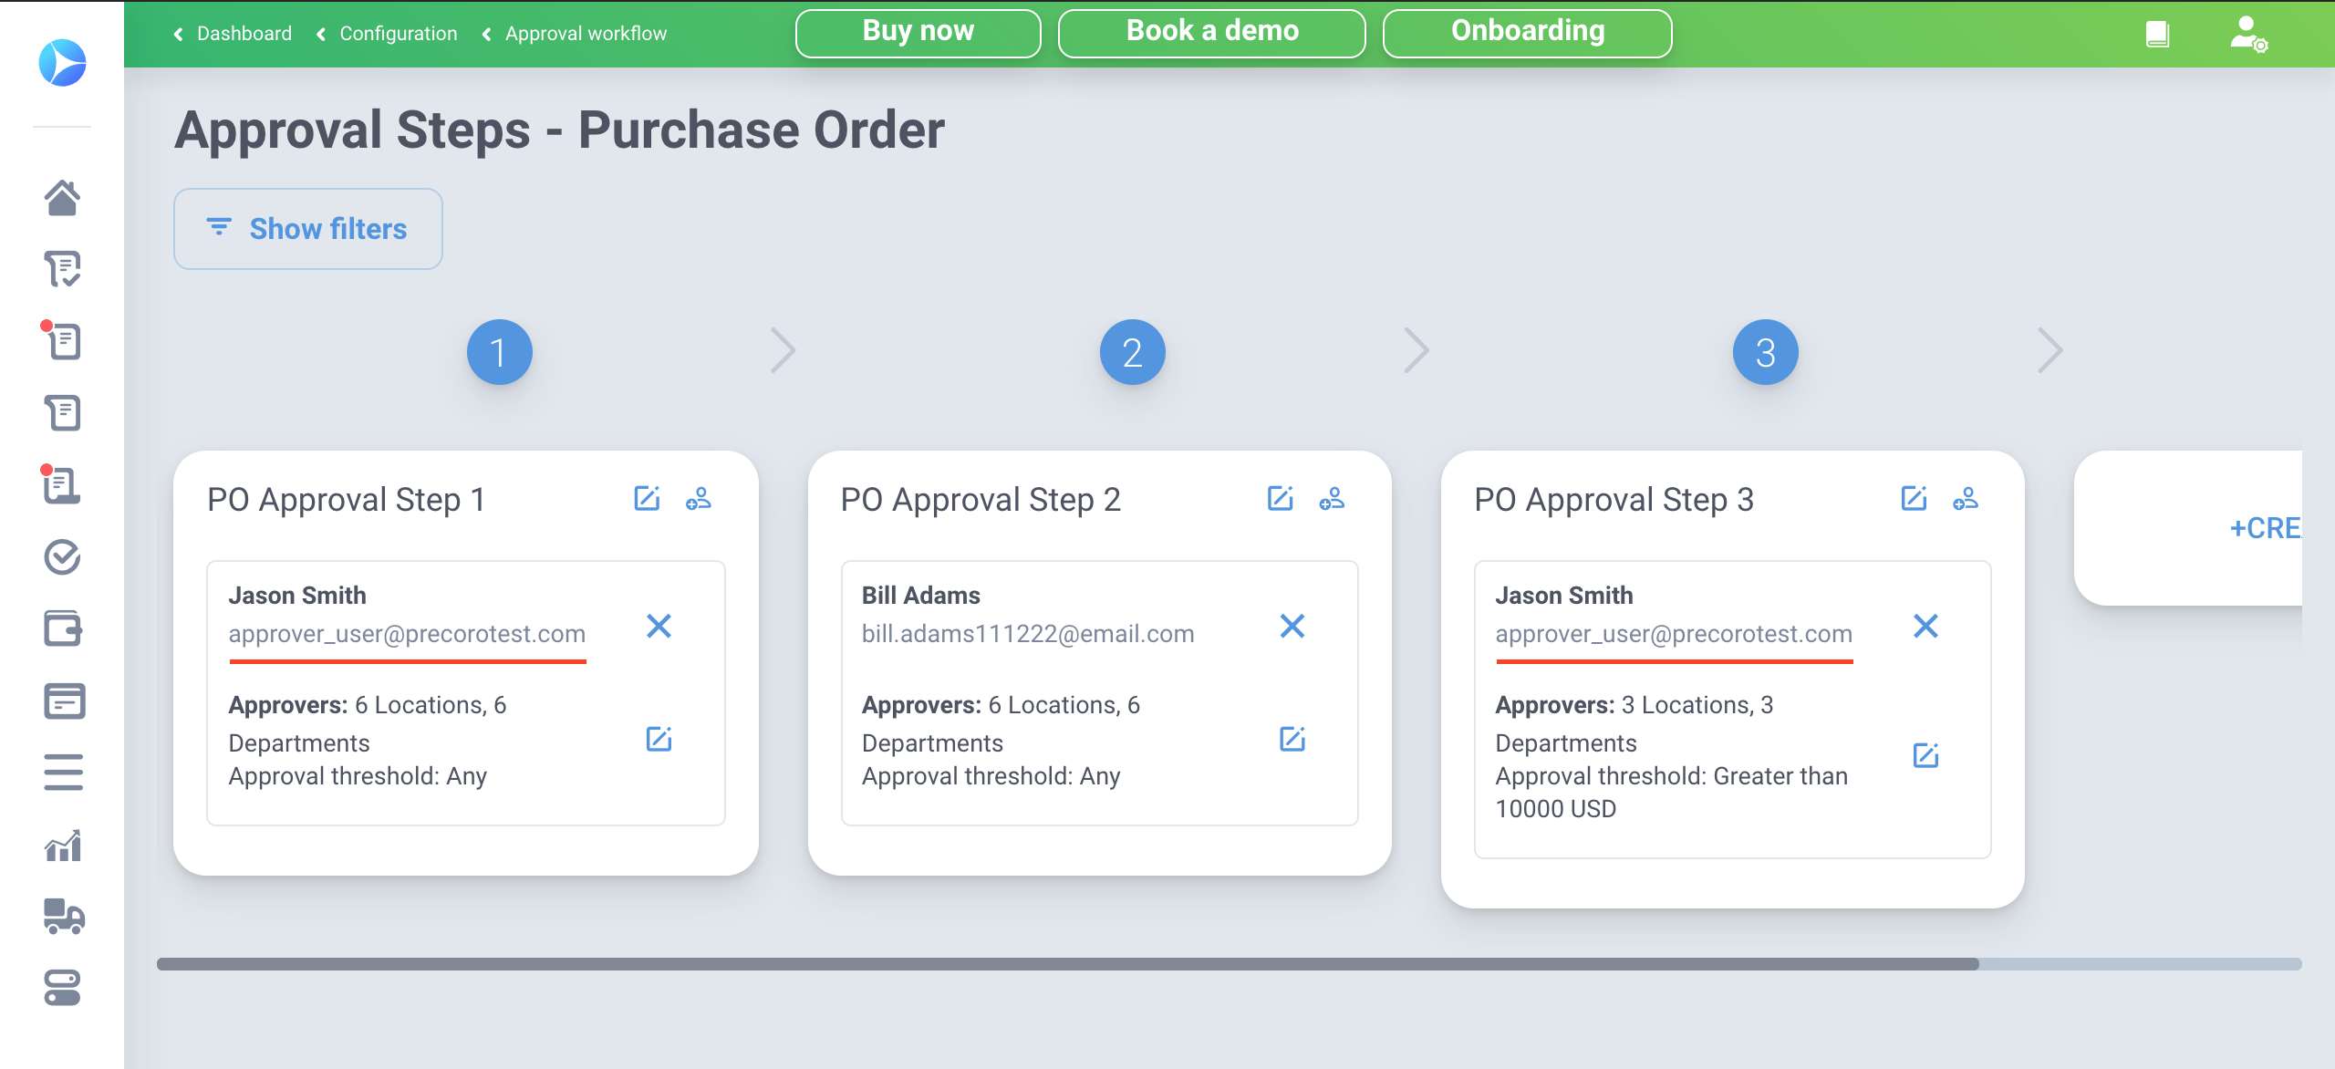
Task: Open the delivery truck icon in sidebar
Action: coord(62,917)
